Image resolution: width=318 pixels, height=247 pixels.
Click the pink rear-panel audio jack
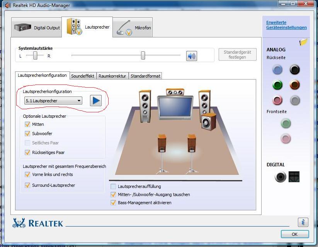(277, 100)
